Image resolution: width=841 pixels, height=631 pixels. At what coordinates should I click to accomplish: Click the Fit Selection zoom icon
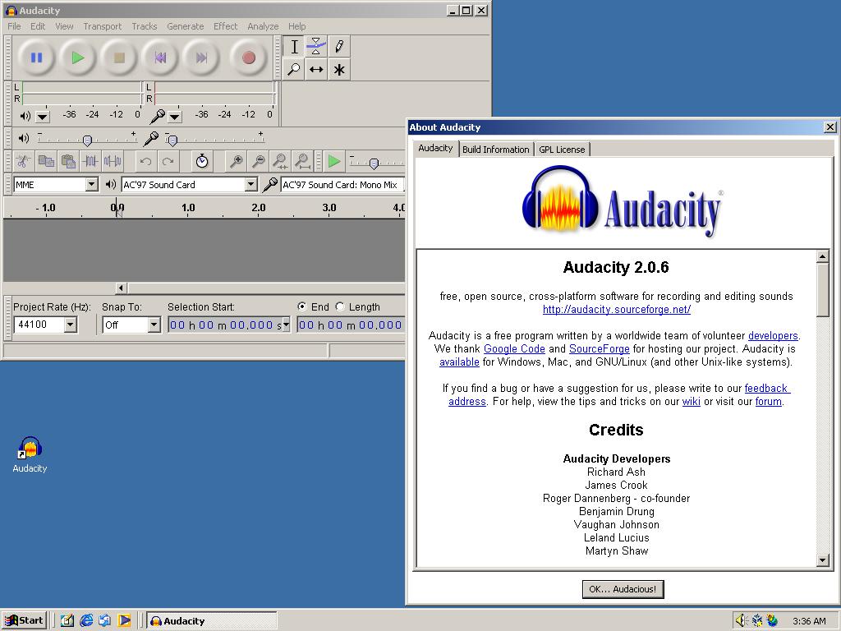(281, 161)
